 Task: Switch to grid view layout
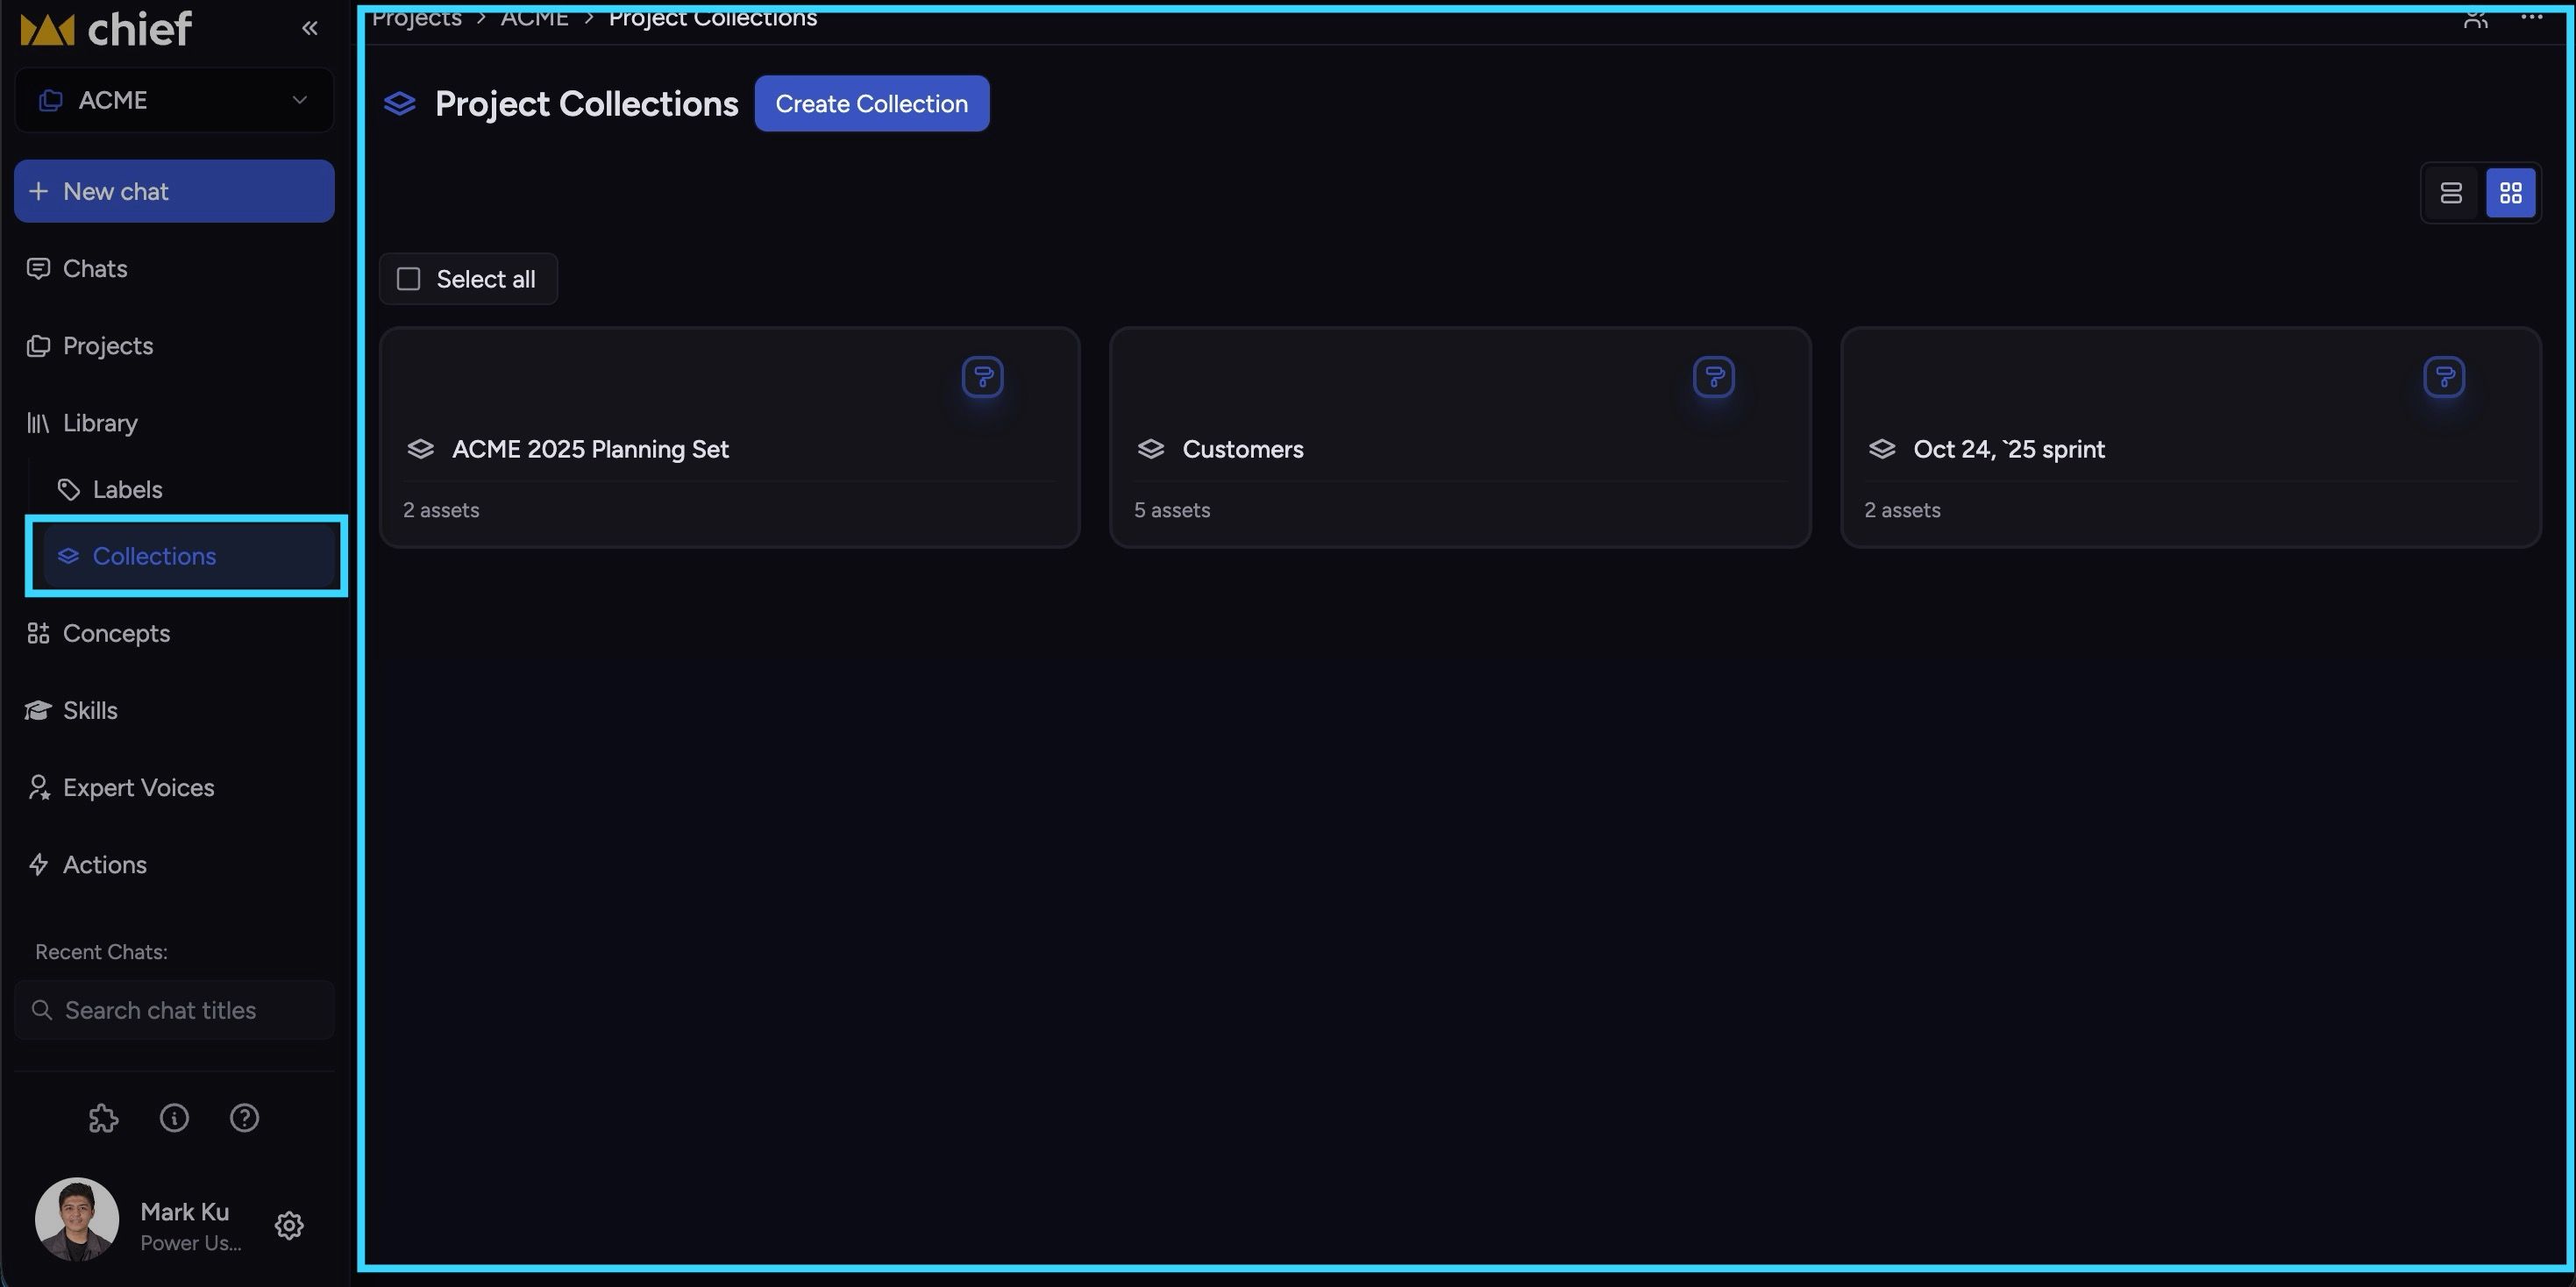pyautogui.click(x=2510, y=193)
